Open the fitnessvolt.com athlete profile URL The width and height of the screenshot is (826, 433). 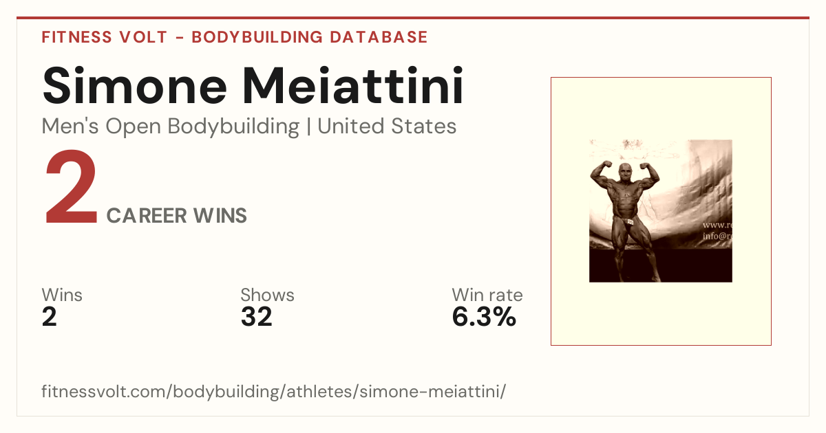coord(274,392)
